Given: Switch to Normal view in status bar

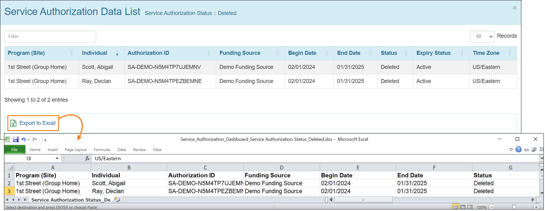Looking at the screenshot, I should (x=456, y=207).
